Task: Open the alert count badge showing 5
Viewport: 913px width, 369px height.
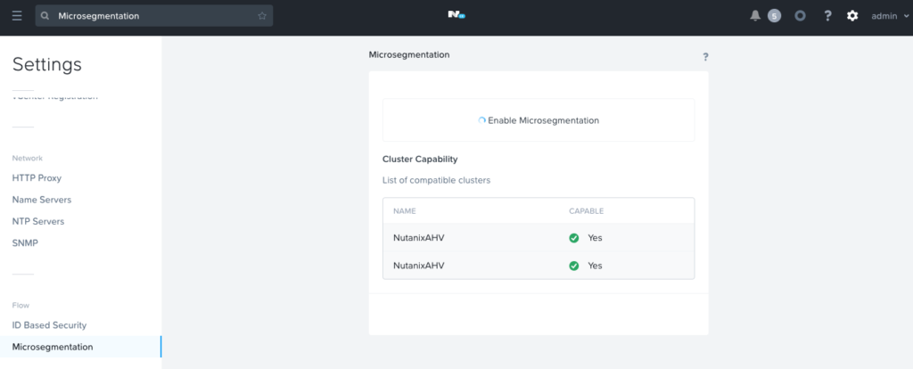Action: pos(774,16)
